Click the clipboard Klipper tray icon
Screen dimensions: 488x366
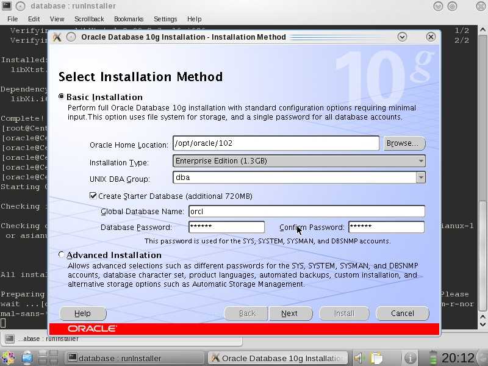coord(376,358)
